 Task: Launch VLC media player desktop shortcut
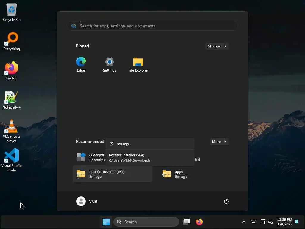click(12, 131)
